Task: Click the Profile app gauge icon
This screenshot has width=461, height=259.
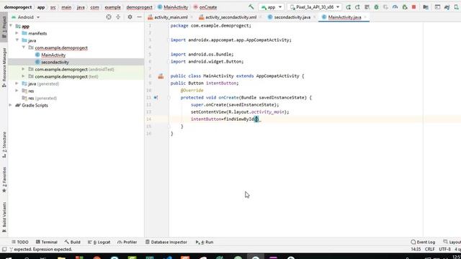Action: pos(395,6)
